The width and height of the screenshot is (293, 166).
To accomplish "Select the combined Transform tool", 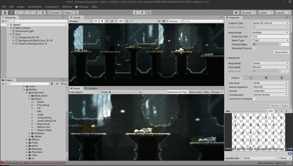I will pyautogui.click(x=36, y=13).
